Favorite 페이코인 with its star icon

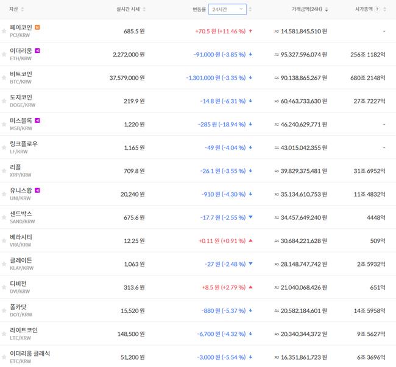point(4,31)
